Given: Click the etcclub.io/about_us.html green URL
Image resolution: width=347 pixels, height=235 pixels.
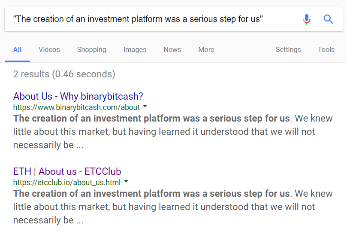Looking at the screenshot, I should [x=67, y=183].
